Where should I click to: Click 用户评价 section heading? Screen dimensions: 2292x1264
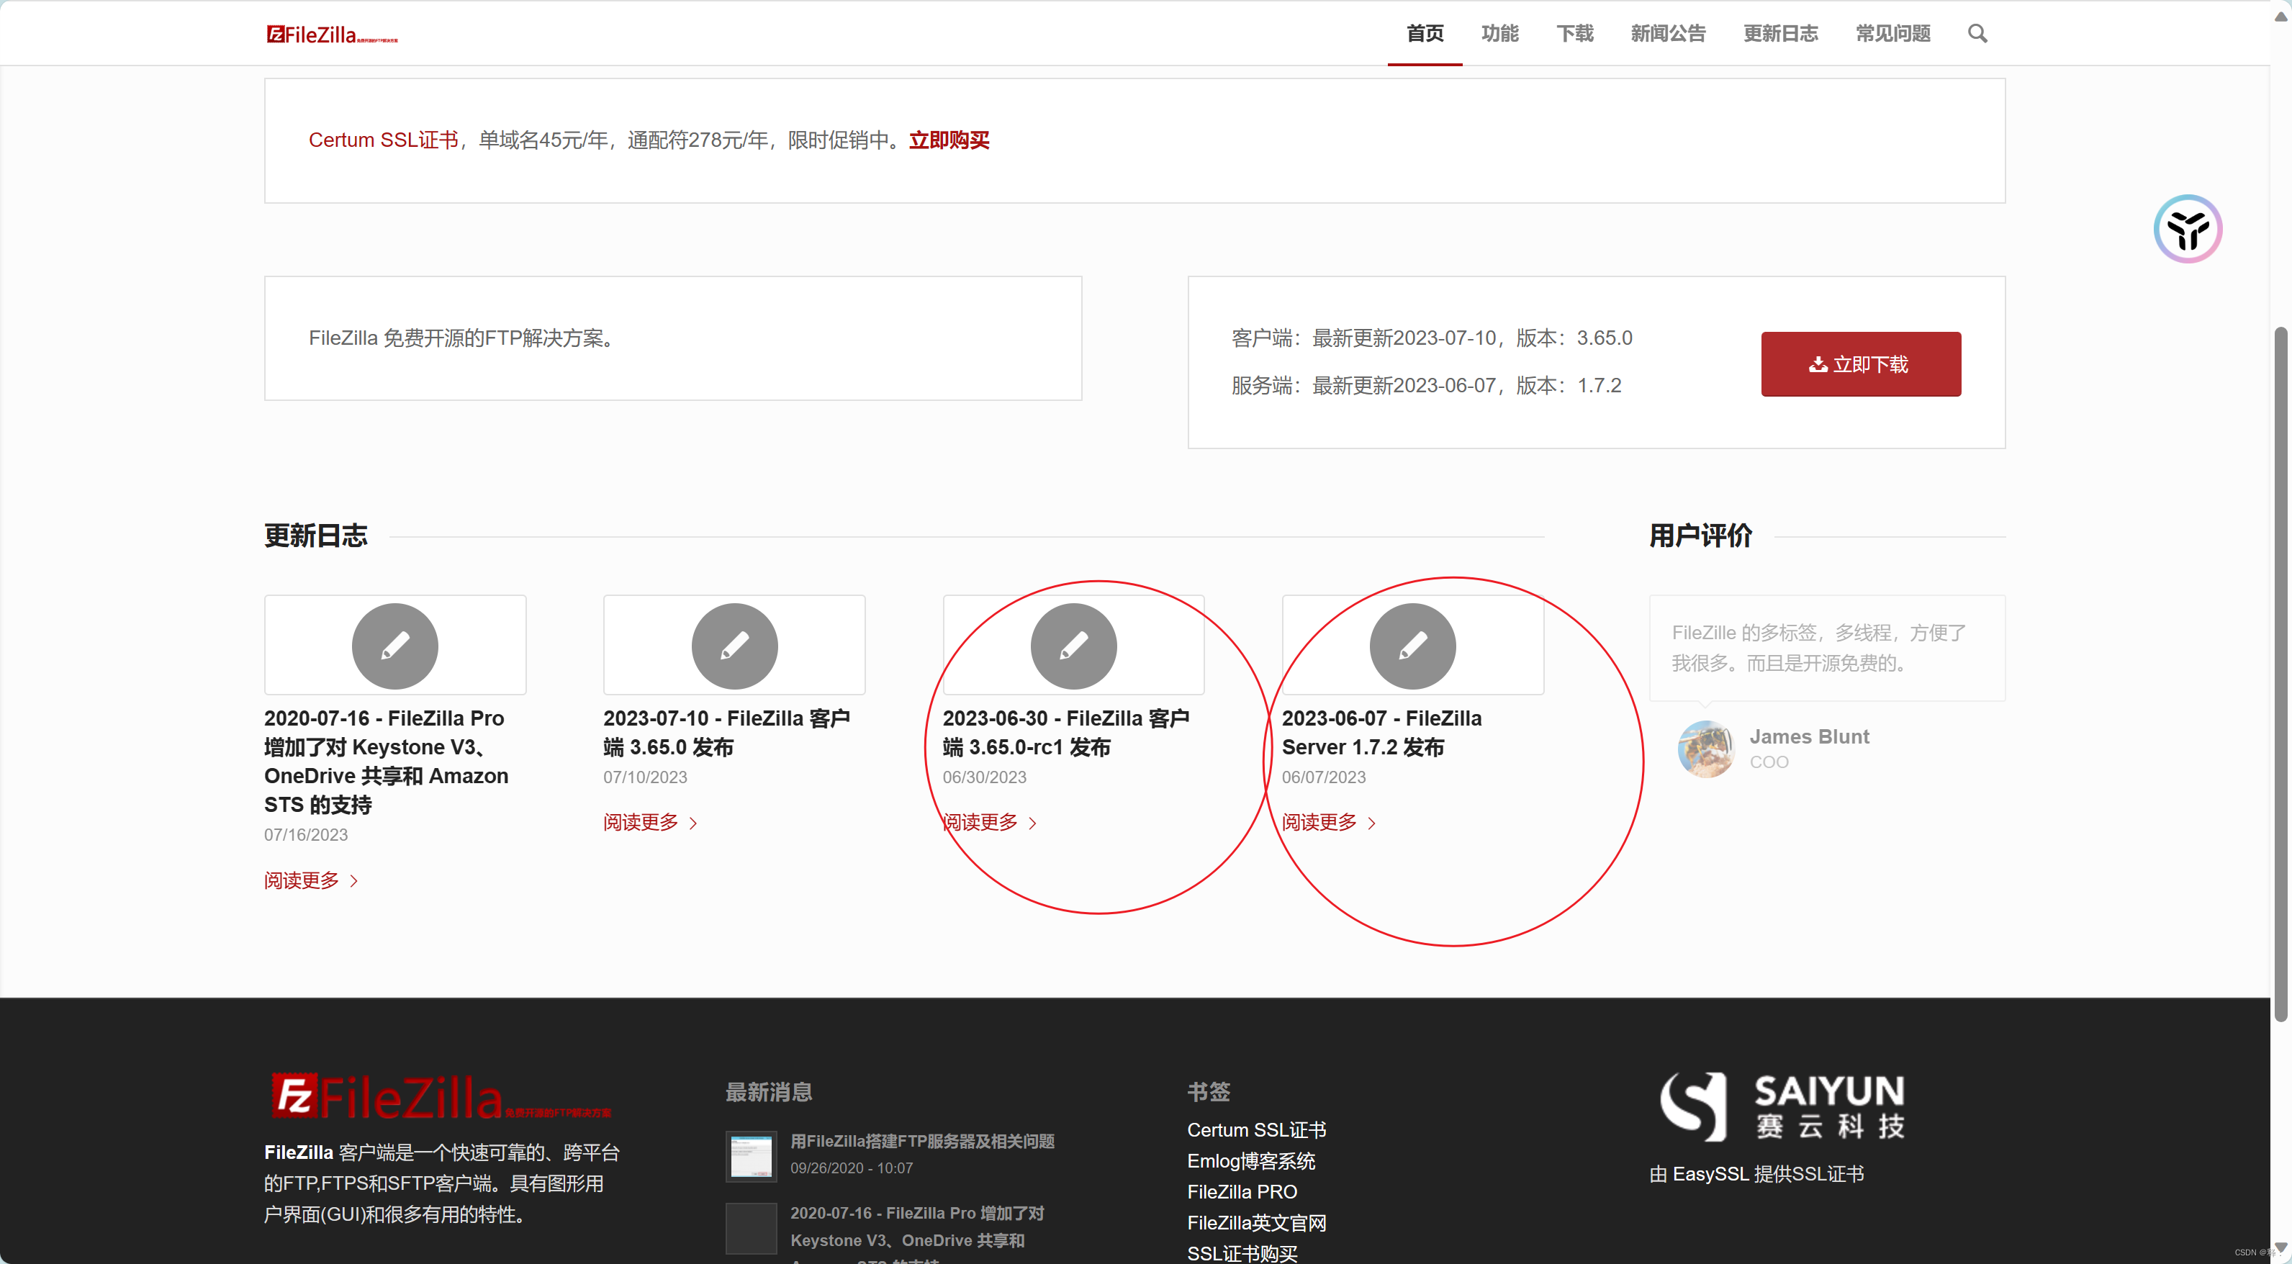coord(1700,536)
